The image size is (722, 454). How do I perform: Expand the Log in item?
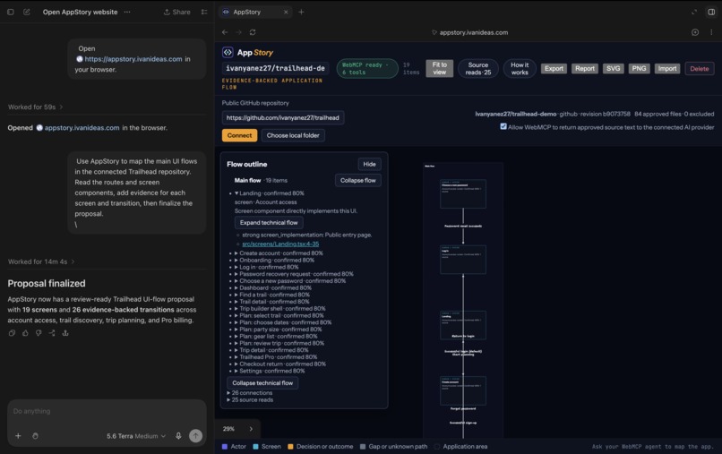coord(267,267)
